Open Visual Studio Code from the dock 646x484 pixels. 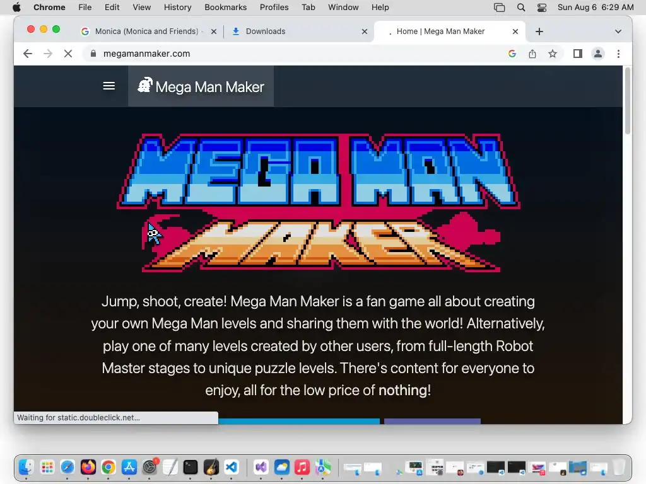(232, 468)
